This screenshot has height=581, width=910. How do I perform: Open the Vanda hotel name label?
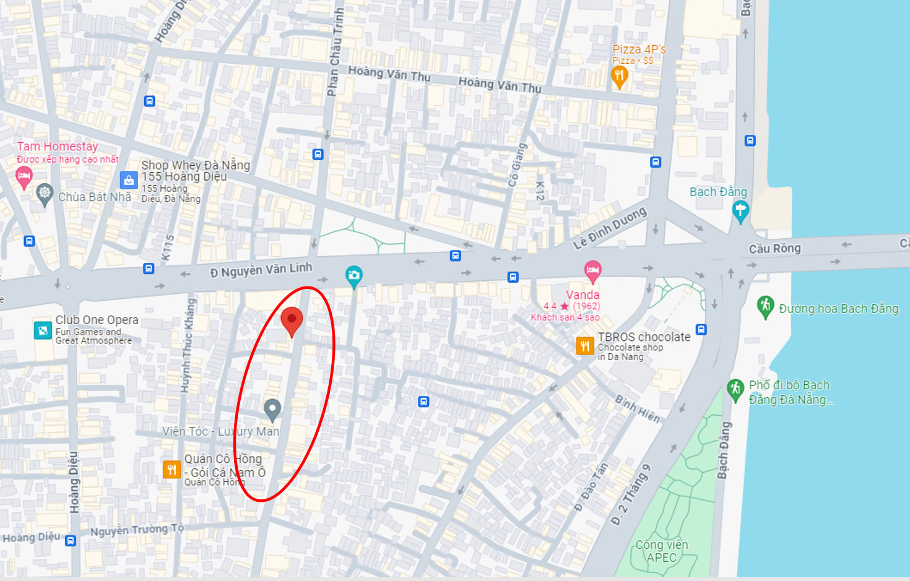pos(583,295)
